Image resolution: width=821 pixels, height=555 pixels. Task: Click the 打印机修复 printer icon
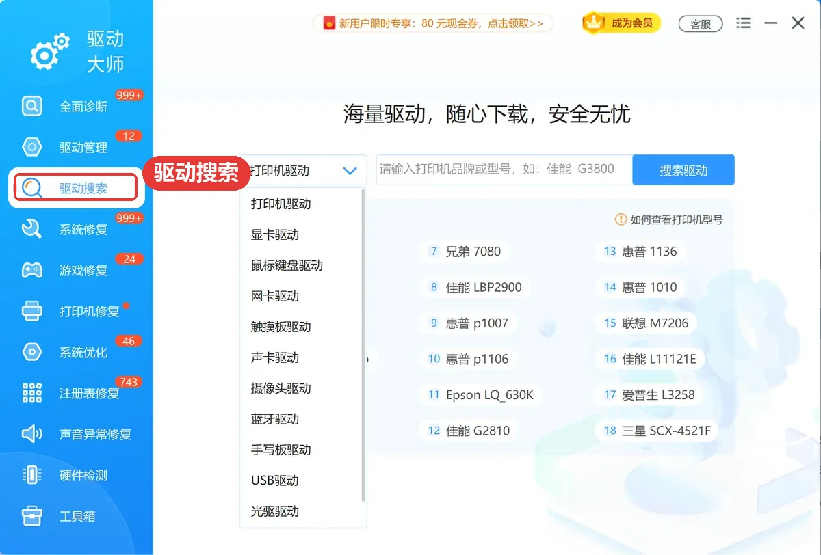[32, 311]
